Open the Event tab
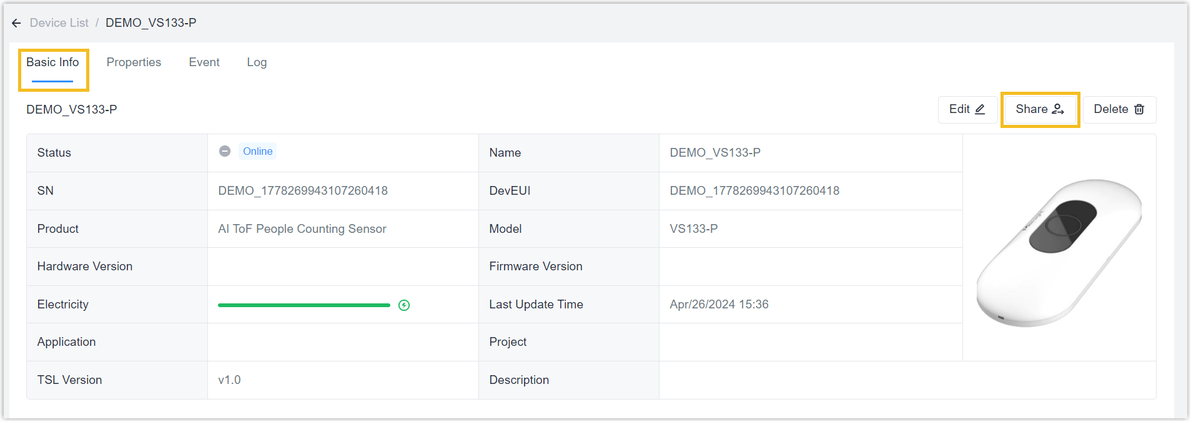This screenshot has height=422, width=1191. pos(204,62)
